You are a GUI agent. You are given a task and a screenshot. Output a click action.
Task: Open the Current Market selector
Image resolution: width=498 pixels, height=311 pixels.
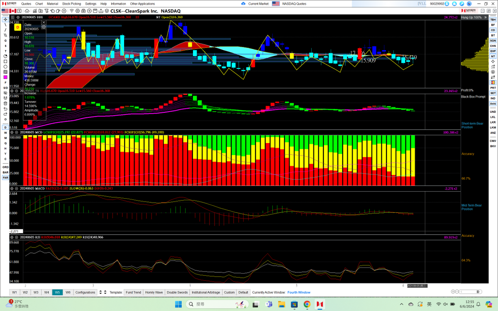(258, 4)
